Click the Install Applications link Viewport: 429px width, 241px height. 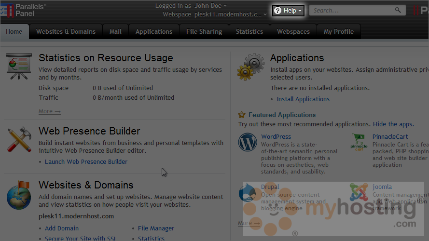303,99
